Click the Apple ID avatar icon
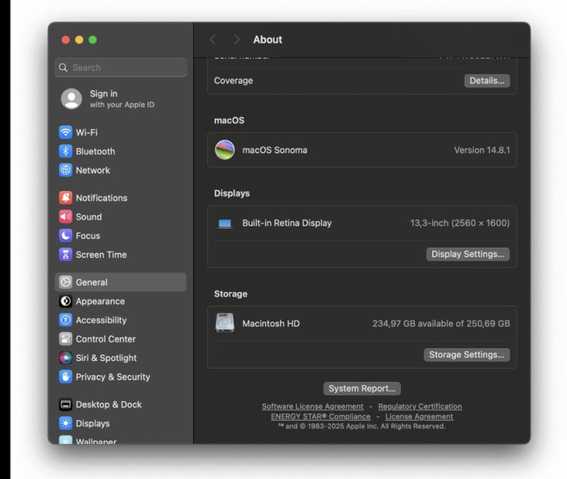This screenshot has width=567, height=479. click(72, 99)
